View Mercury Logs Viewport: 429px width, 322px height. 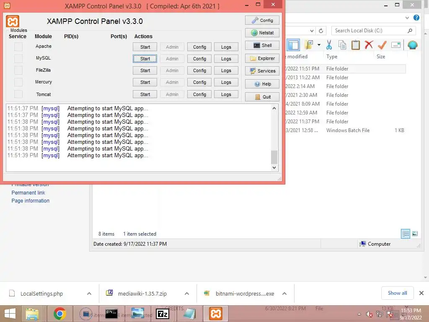pos(226,82)
